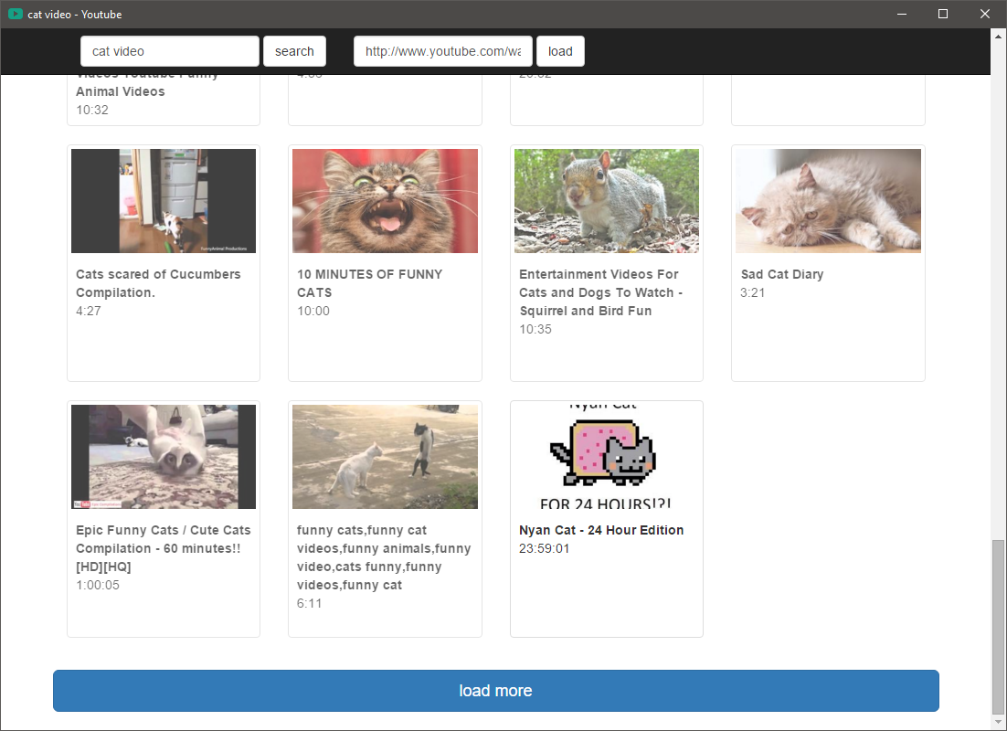Click the '23:59:01' duration text
This screenshot has height=731, width=1007.
coord(544,548)
